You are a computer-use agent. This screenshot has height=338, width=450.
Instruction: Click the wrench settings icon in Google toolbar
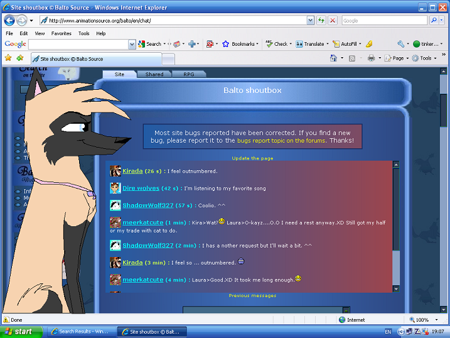[401, 44]
